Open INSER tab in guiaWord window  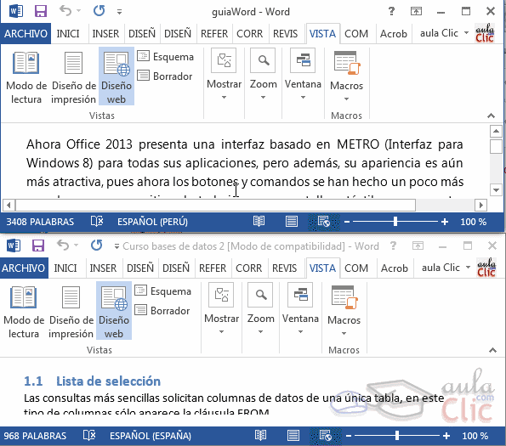(x=105, y=33)
